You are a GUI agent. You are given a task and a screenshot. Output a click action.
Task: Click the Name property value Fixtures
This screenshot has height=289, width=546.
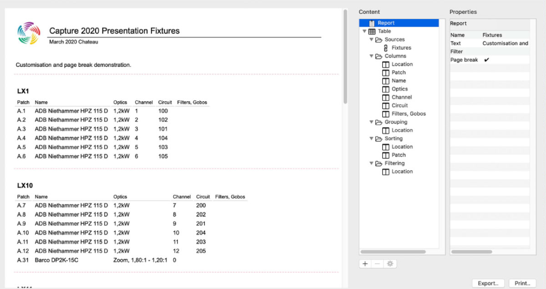tap(492, 35)
